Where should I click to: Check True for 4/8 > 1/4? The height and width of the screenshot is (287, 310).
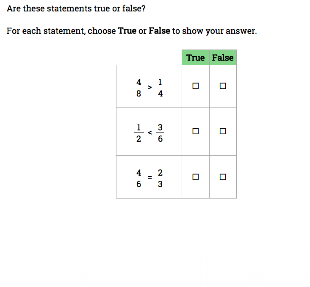click(195, 86)
